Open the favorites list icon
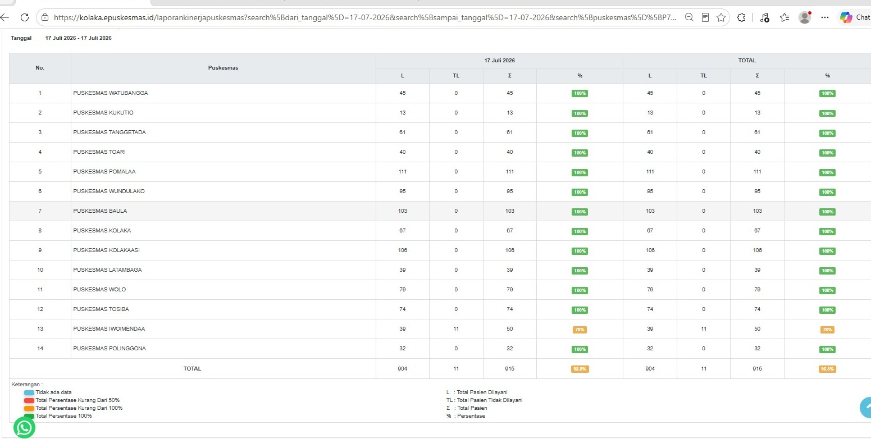Image resolution: width=871 pixels, height=448 pixels. click(785, 17)
